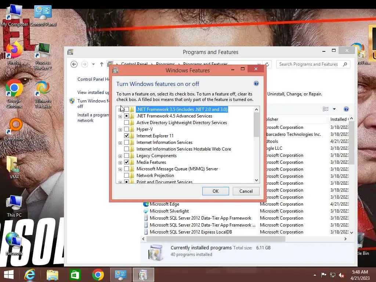Select the Google Chrome desktop shortcut
The width and height of the screenshot is (376, 282).
coord(14,94)
